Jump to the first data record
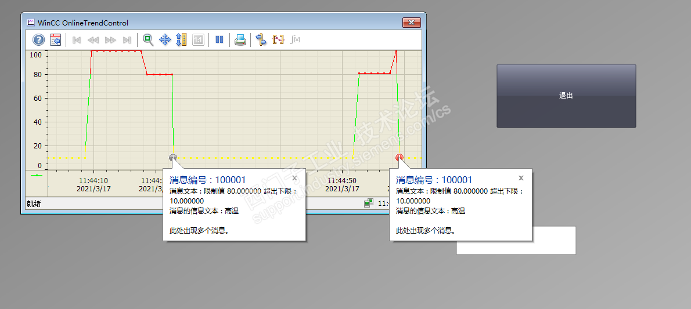Image resolution: width=691 pixels, height=309 pixels. tap(76, 40)
